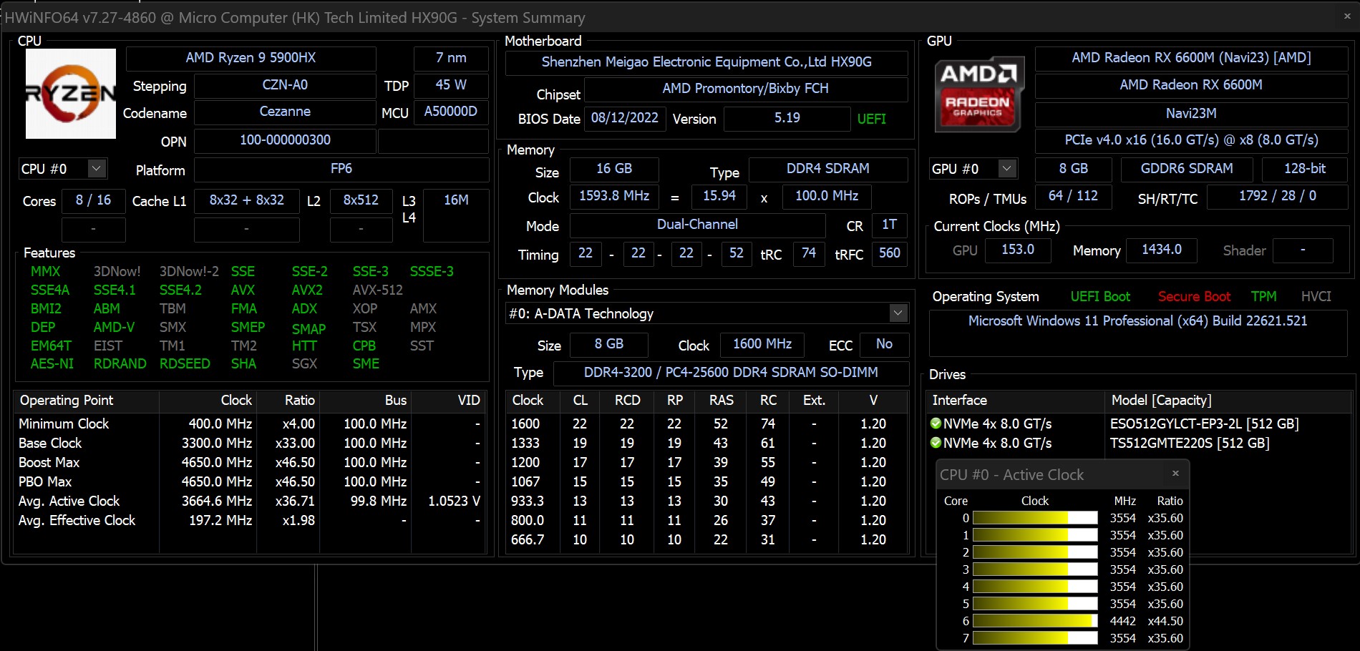Viewport: 1360px width, 651px height.
Task: Click the RAS column header in memory timings
Action: (x=721, y=401)
